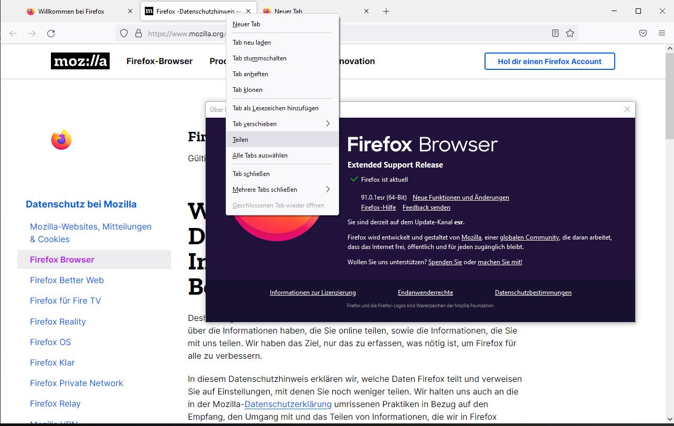
Task: Open the Mozilla link in about dialog
Action: (x=471, y=237)
